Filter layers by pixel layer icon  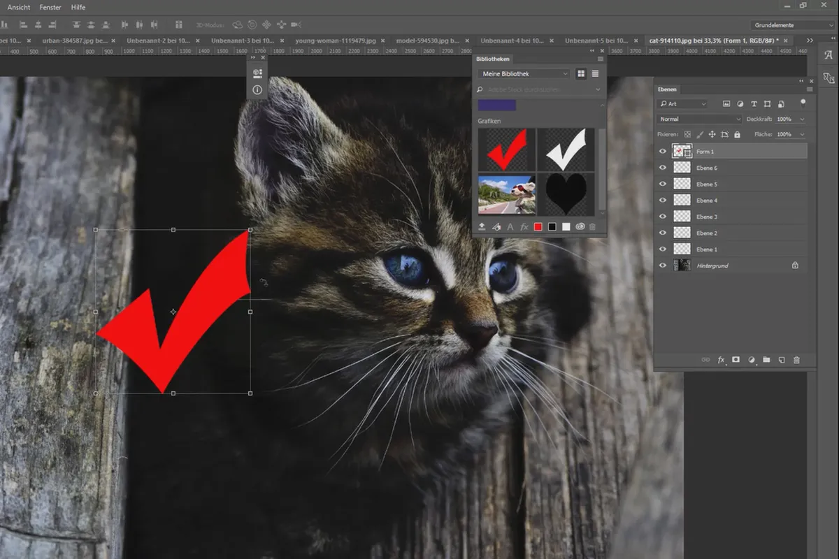coord(726,103)
